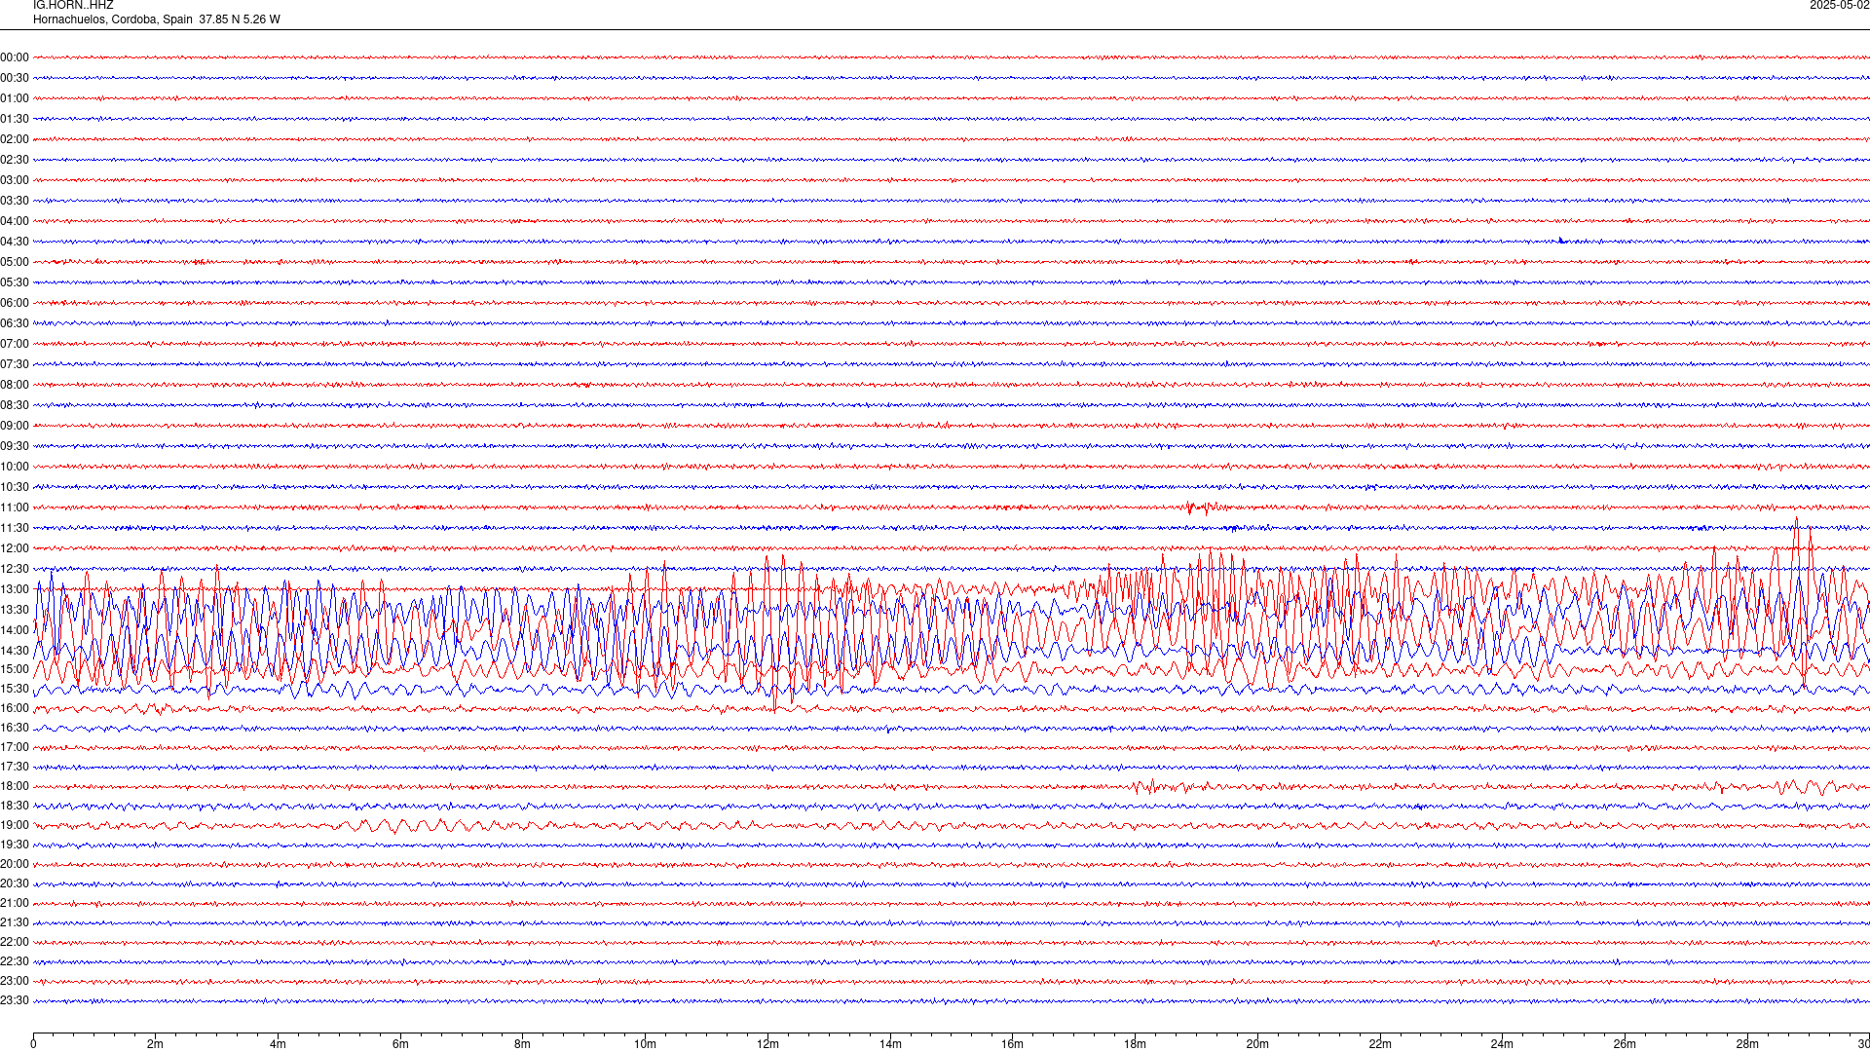Viewport: 1870px width, 1052px height.
Task: Select the 11:30 time row label
Action: (15, 528)
